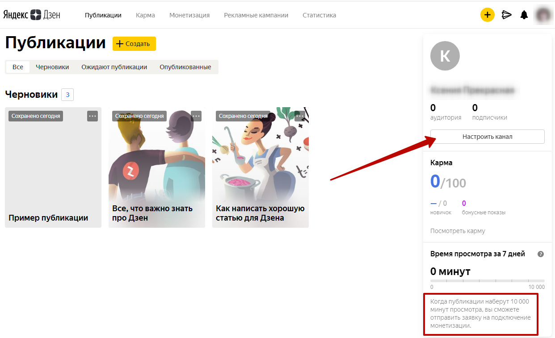Image resolution: width=555 pixels, height=338 pixels.
Task: Open the 'Все, что важно знать про Дзен' draft
Action: coord(157,167)
